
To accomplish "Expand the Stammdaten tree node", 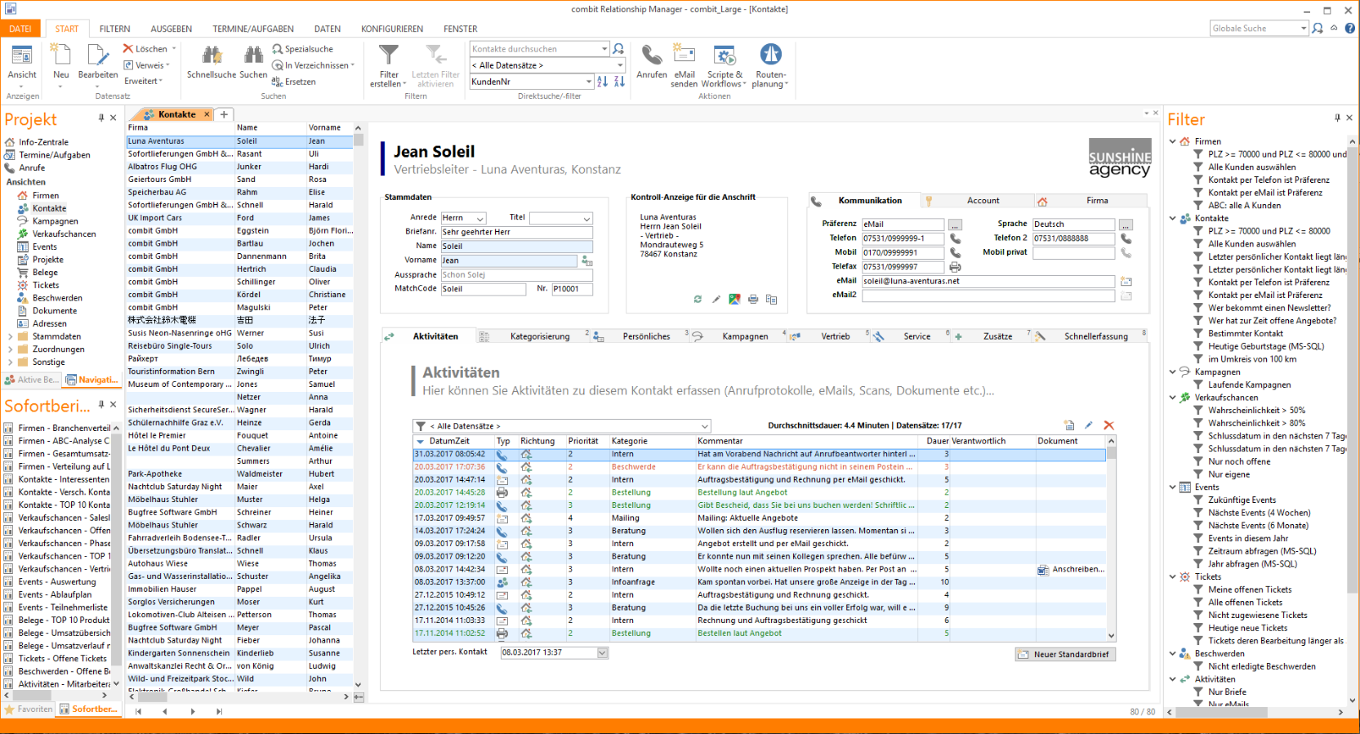I will coord(11,336).
